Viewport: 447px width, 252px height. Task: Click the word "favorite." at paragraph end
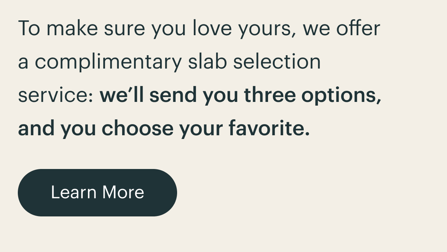(x=269, y=128)
